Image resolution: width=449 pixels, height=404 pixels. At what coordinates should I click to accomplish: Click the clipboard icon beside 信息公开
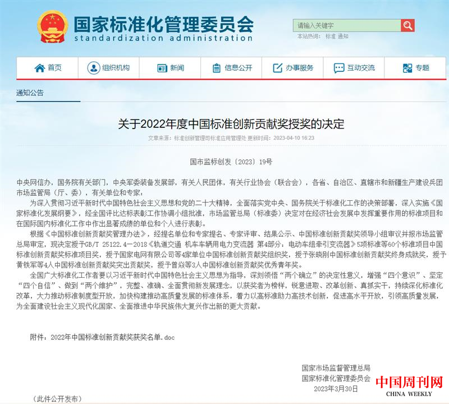pyautogui.click(x=216, y=68)
